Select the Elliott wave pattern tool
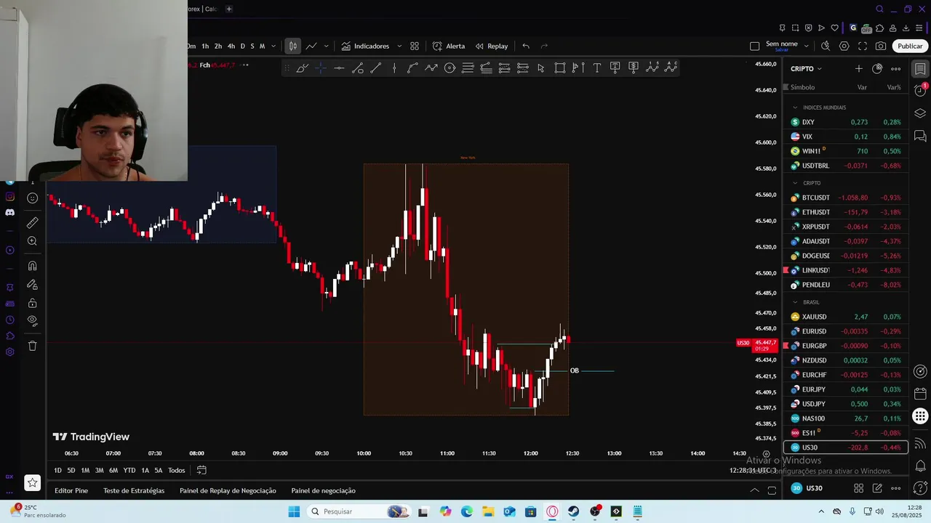 tap(652, 68)
